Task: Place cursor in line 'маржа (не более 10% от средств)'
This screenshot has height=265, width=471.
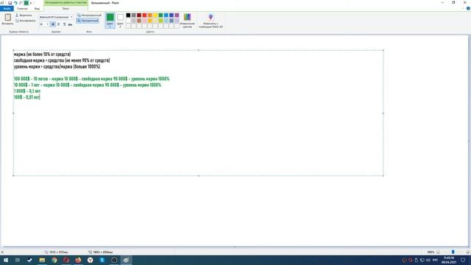Action: click(43, 54)
